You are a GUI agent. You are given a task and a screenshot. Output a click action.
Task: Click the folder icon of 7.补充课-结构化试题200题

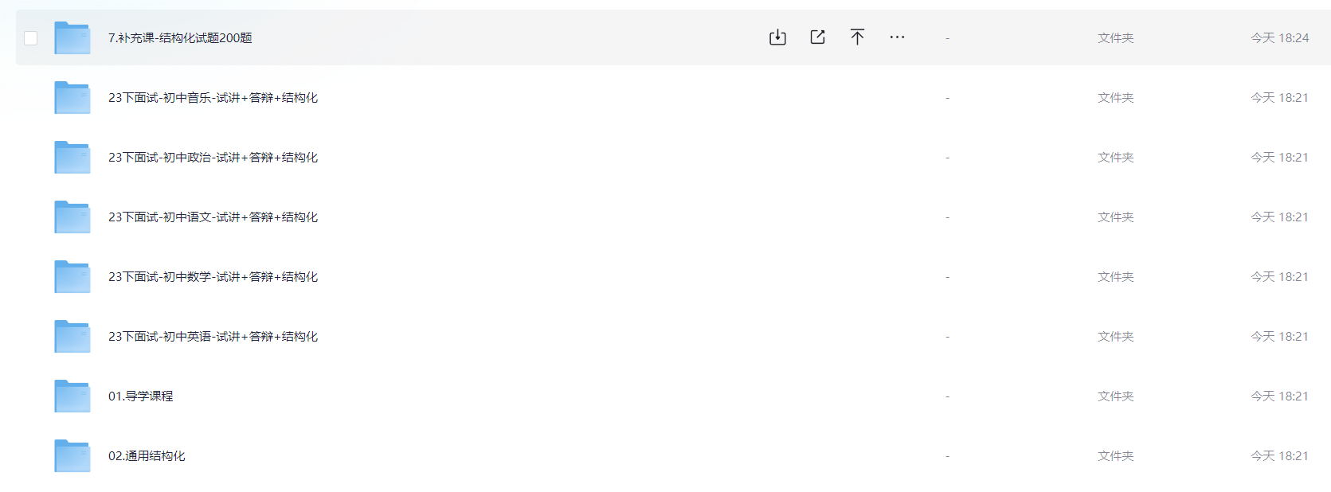click(x=72, y=37)
